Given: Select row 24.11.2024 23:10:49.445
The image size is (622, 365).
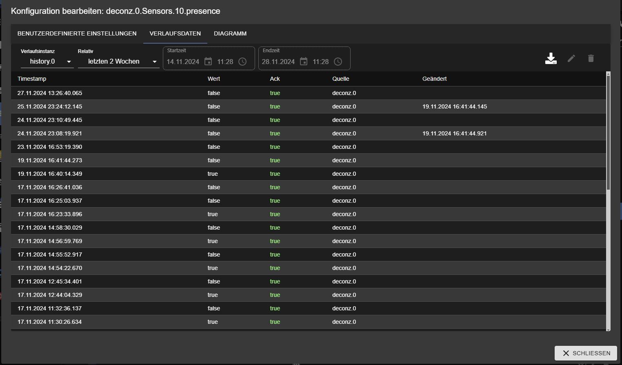Looking at the screenshot, I should tap(308, 120).
